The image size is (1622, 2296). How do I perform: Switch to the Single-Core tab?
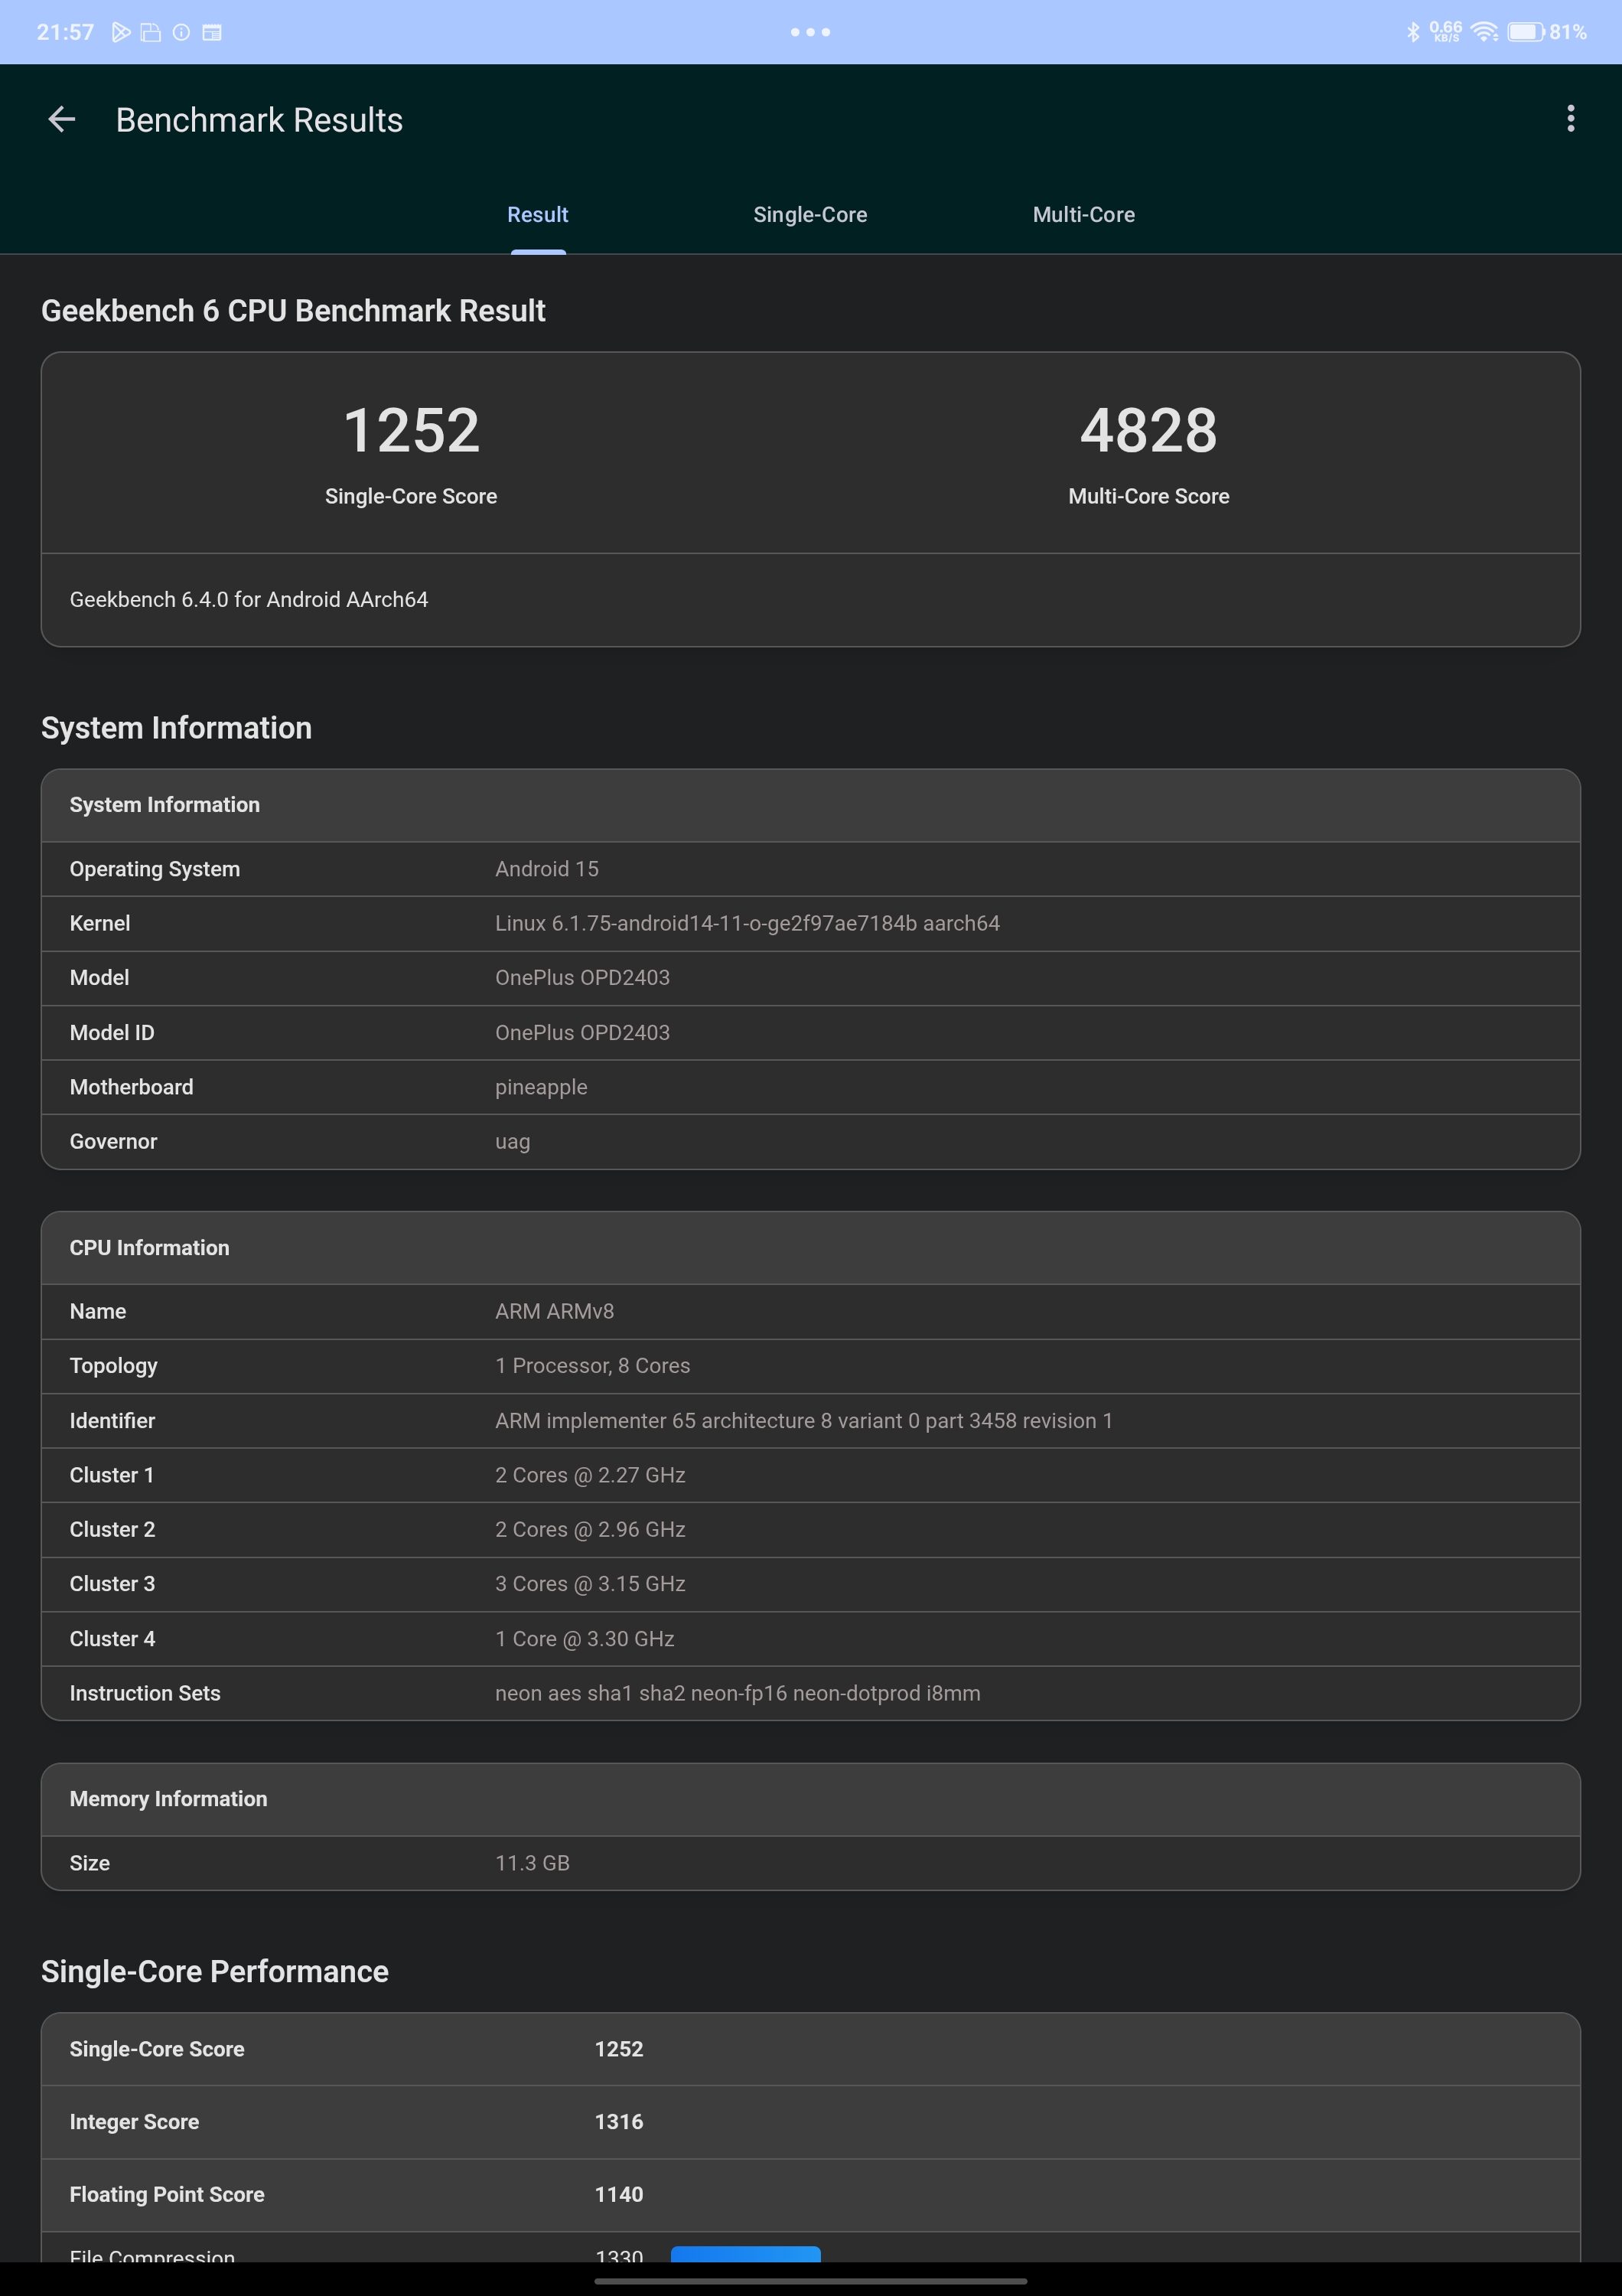[809, 215]
